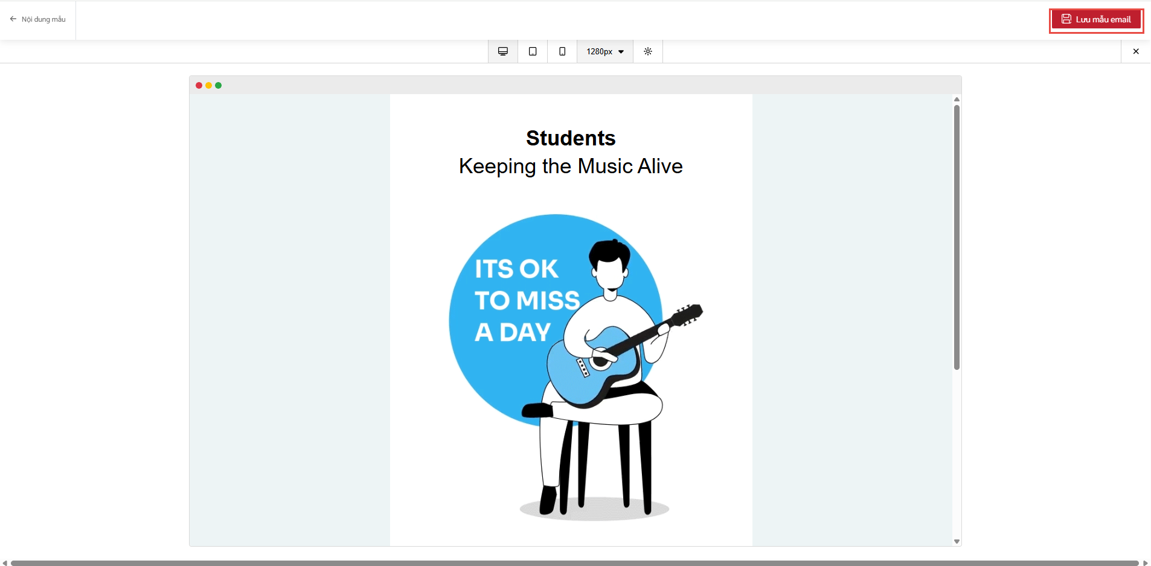Click the red dot in preview window
The image size is (1151, 566).
tap(199, 86)
